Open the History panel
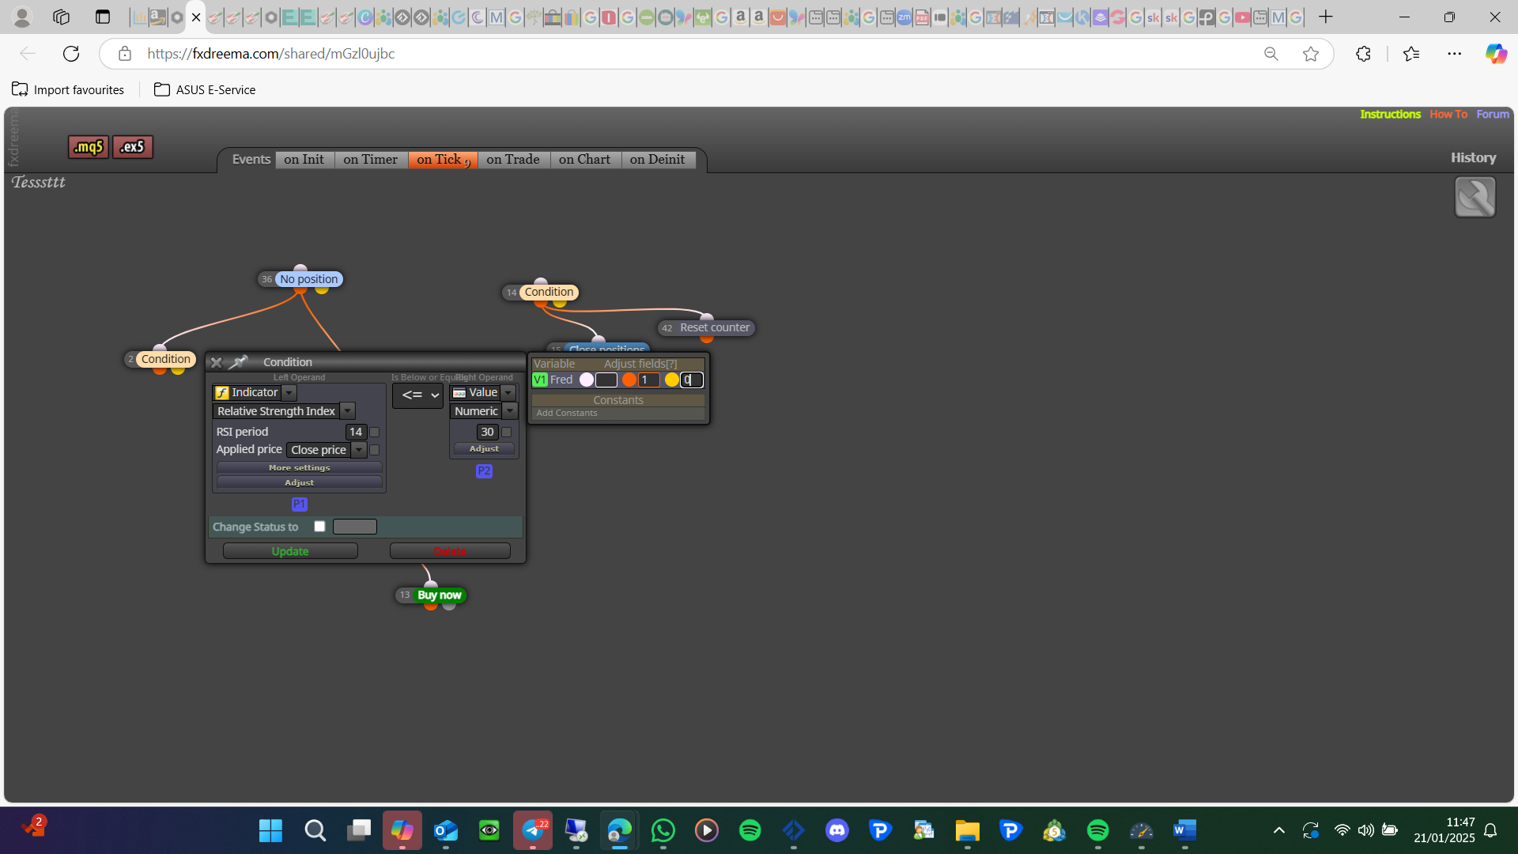The height and width of the screenshot is (854, 1518). click(x=1474, y=158)
